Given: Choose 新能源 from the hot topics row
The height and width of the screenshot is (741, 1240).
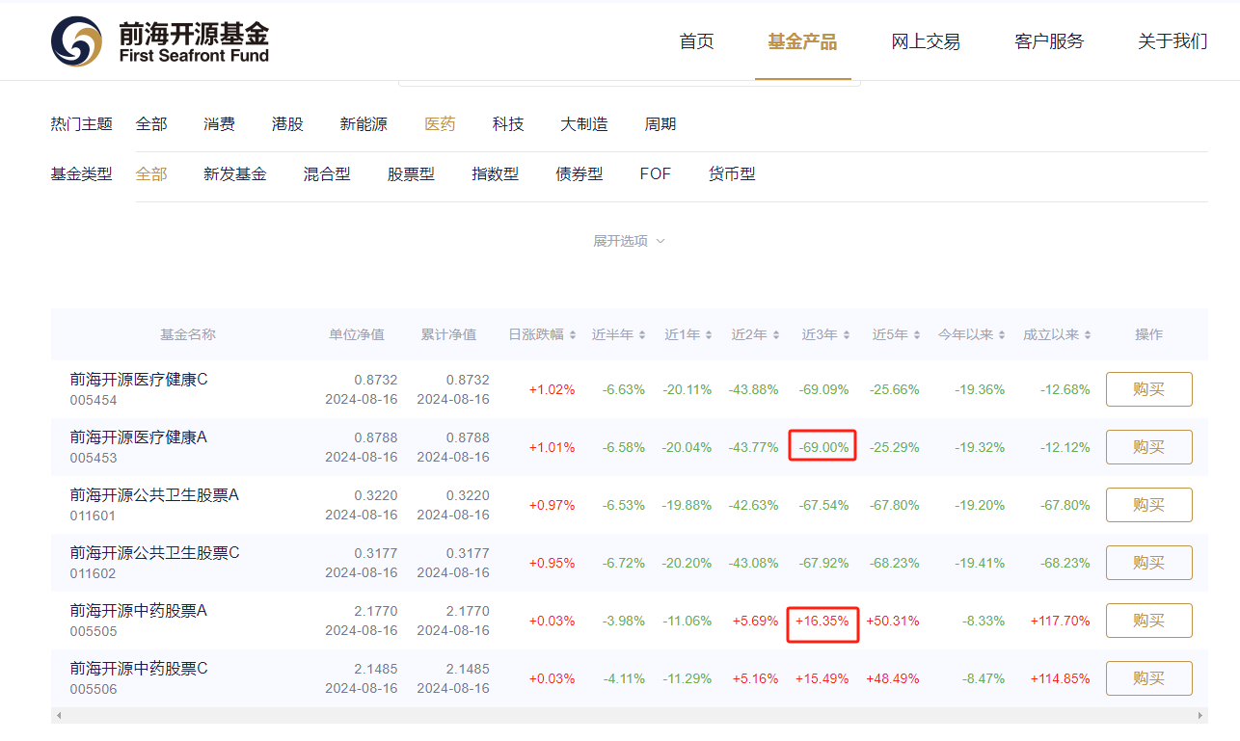Looking at the screenshot, I should click(x=364, y=123).
